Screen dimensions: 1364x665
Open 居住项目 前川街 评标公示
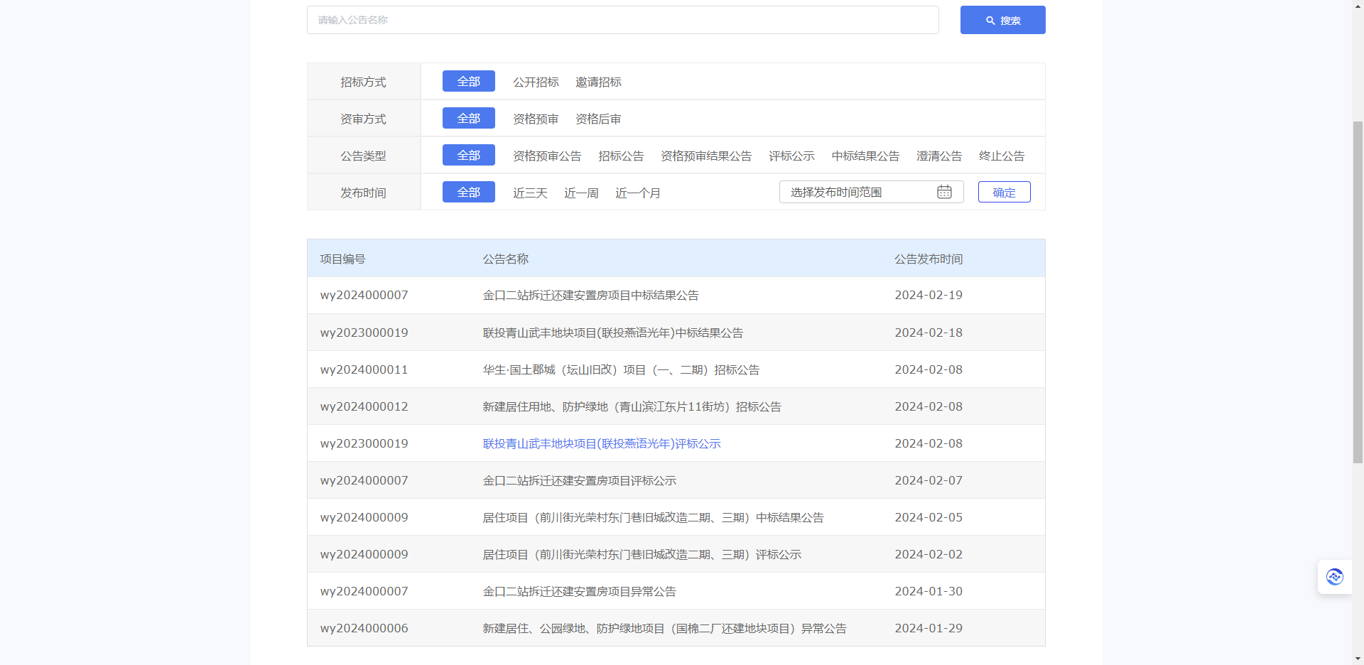(x=642, y=554)
